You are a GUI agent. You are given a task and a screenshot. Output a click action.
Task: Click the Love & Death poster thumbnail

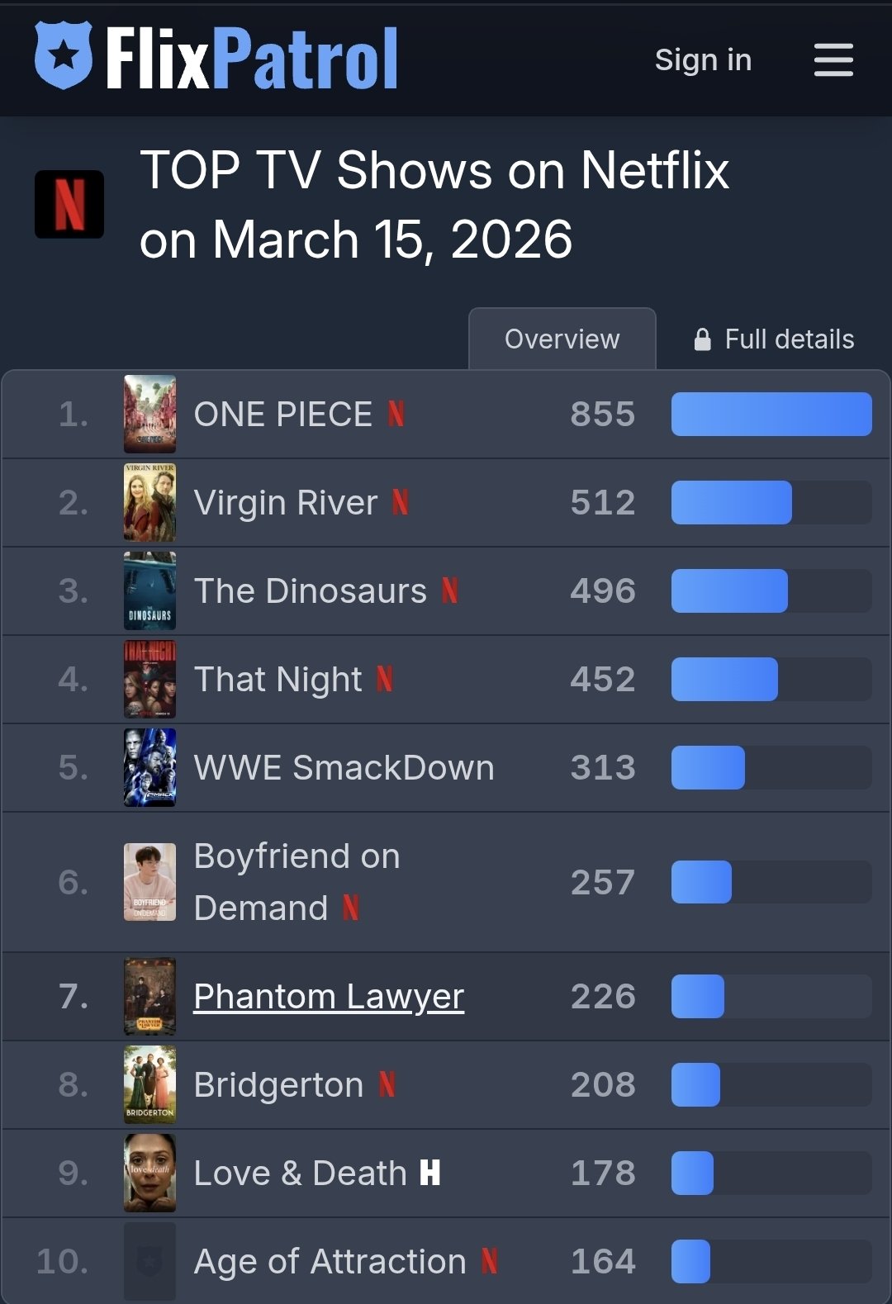[x=149, y=1173]
